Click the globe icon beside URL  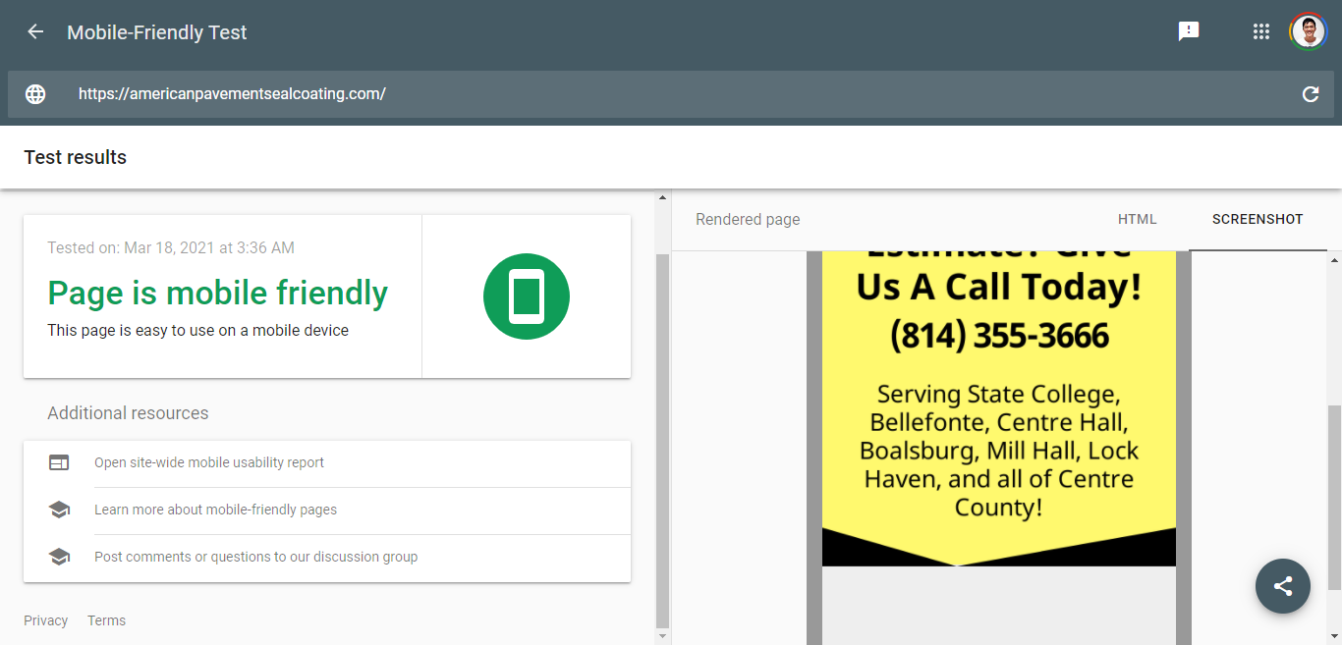(35, 94)
